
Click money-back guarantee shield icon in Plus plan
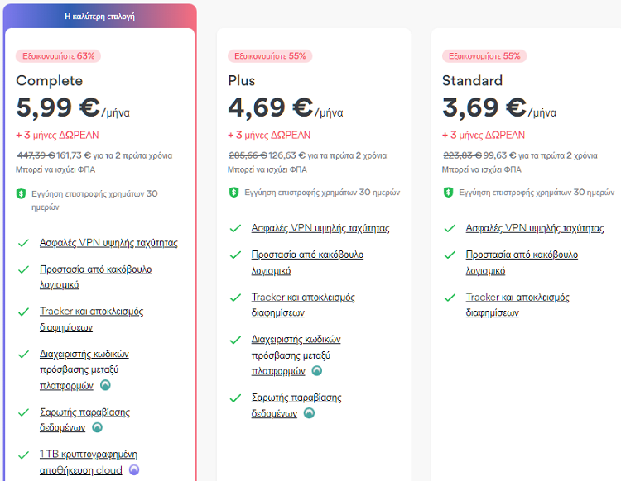pyautogui.click(x=233, y=193)
